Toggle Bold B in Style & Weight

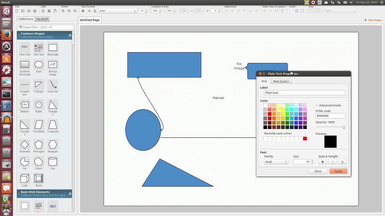(x=322, y=162)
